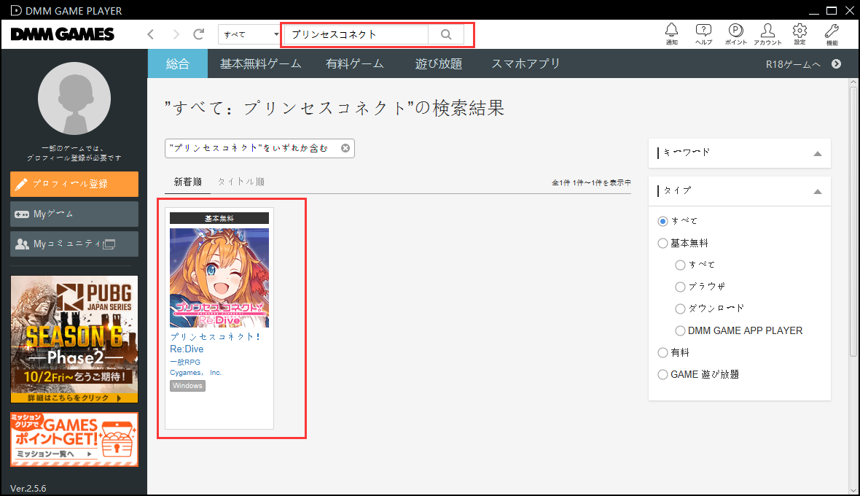Open the wrench tools icon (機能)
Viewport: 860px width, 496px height.
(832, 34)
